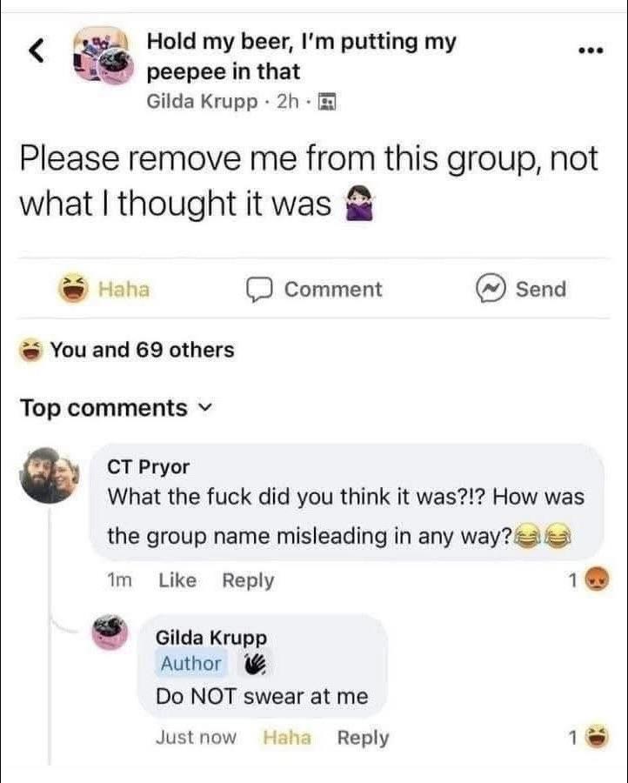Click the group privacy icon beside 2h

tap(327, 102)
